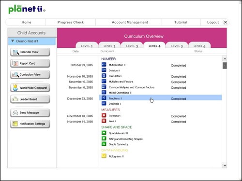Collapse the Demo Kid #1 account

tap(13, 41)
